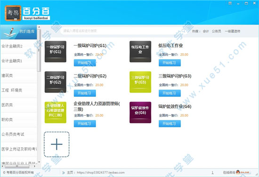Click the 低压电工作业 course title
This screenshot has width=259, height=177.
[170, 45]
